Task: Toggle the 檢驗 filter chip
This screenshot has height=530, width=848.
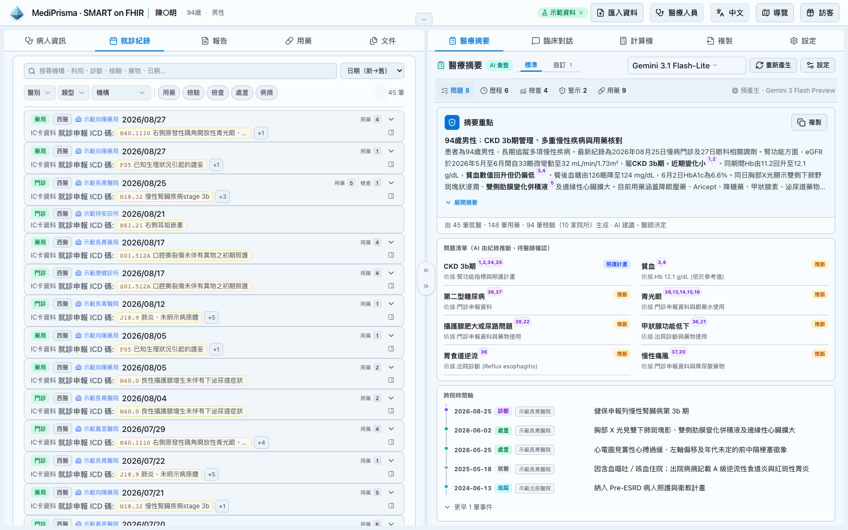Action: (193, 93)
